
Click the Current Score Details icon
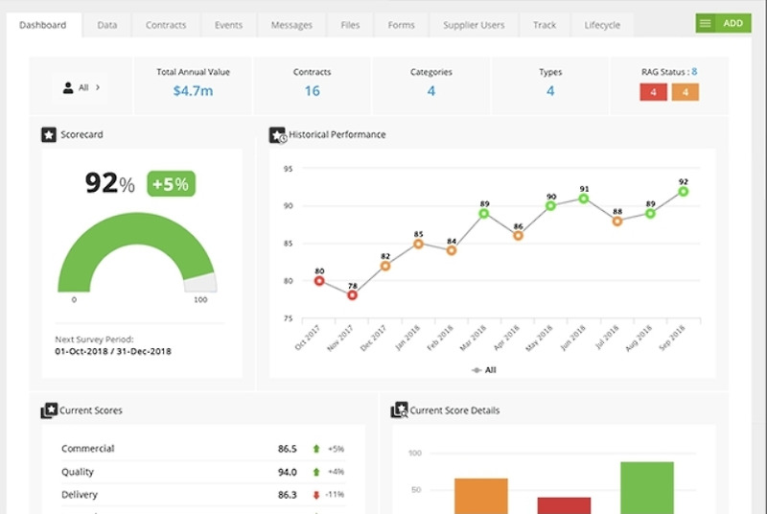tap(399, 410)
